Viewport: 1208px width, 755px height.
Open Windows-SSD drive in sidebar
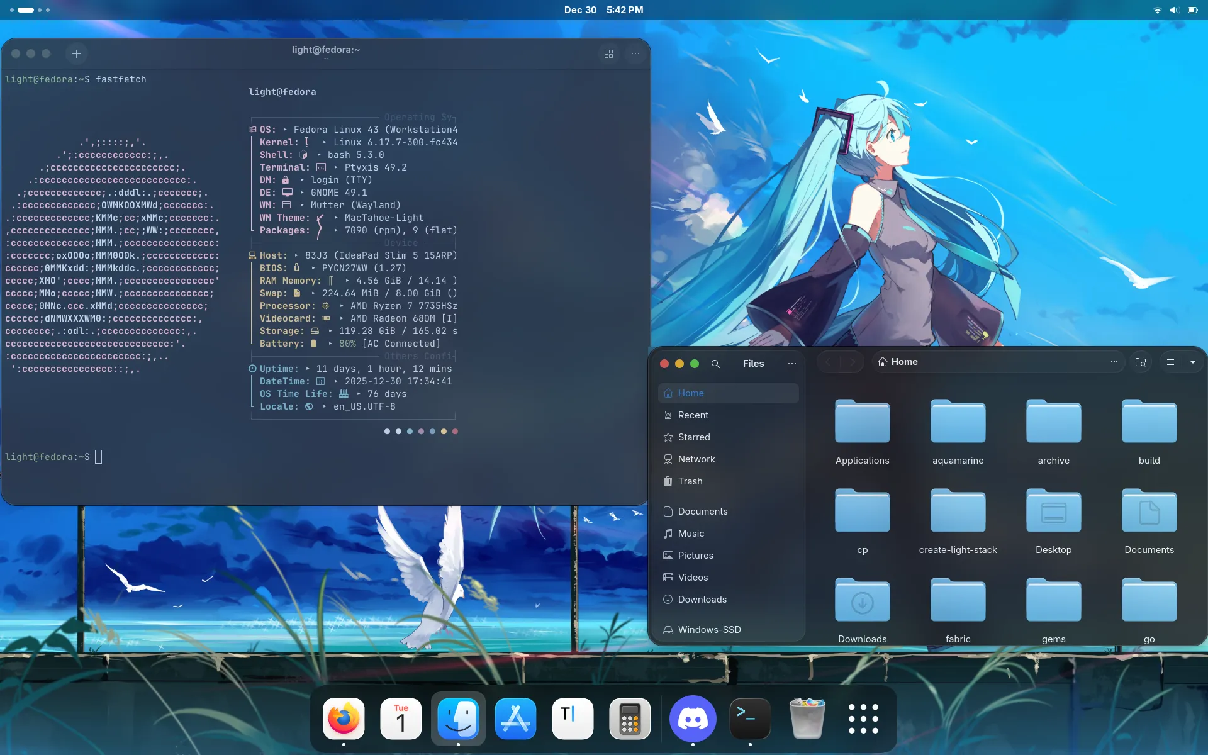[x=709, y=630]
